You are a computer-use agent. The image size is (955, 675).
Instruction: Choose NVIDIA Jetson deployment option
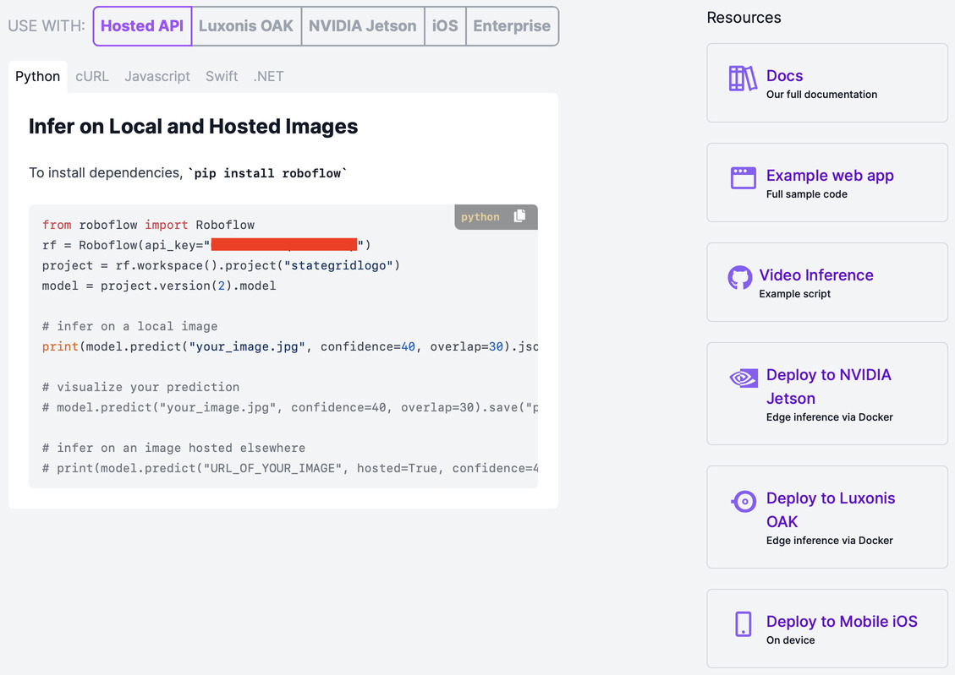362,26
